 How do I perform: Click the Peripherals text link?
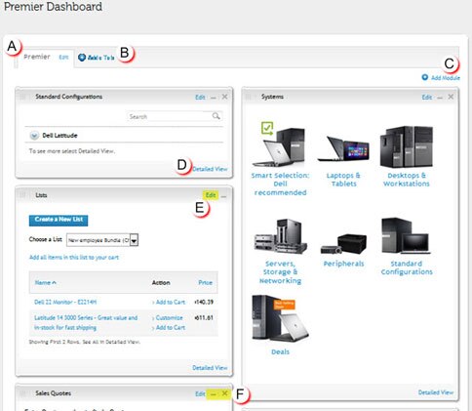pos(343,264)
